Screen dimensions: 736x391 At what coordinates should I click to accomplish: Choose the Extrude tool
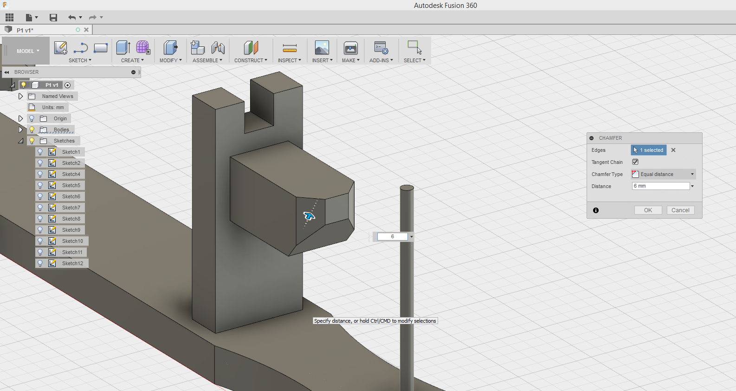coord(123,47)
